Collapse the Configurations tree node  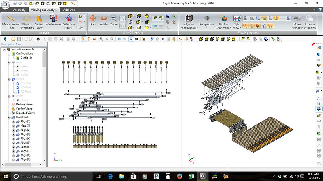pos(8,53)
